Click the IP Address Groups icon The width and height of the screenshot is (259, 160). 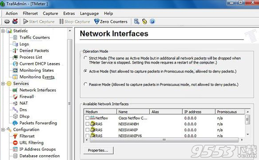pyautogui.click(x=15, y=149)
